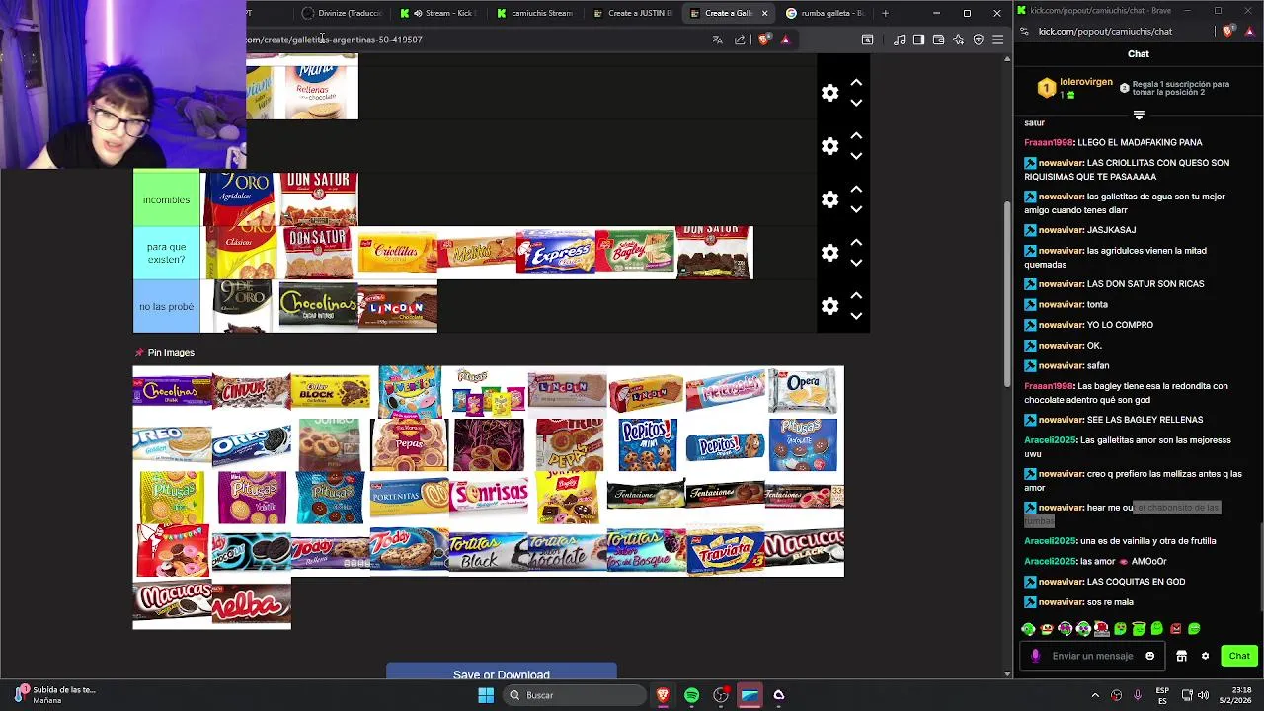
Task: Pick the Pepitos mini image in the pool
Action: [x=647, y=444]
